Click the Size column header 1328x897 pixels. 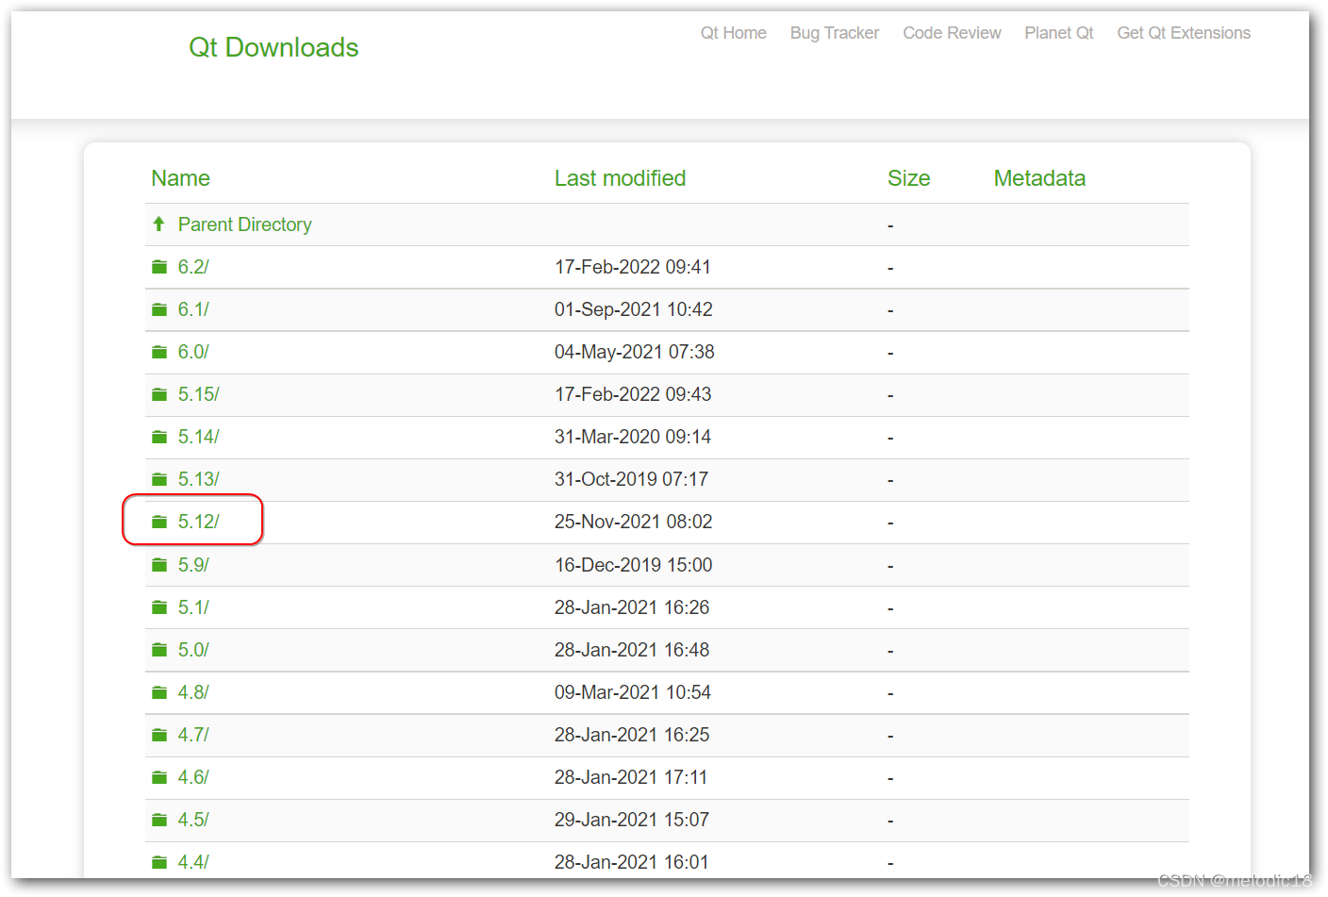908,178
